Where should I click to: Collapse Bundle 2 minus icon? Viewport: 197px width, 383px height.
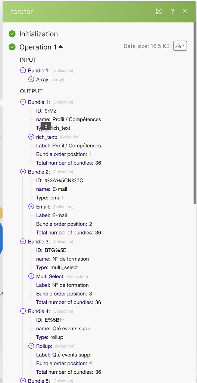23,171
